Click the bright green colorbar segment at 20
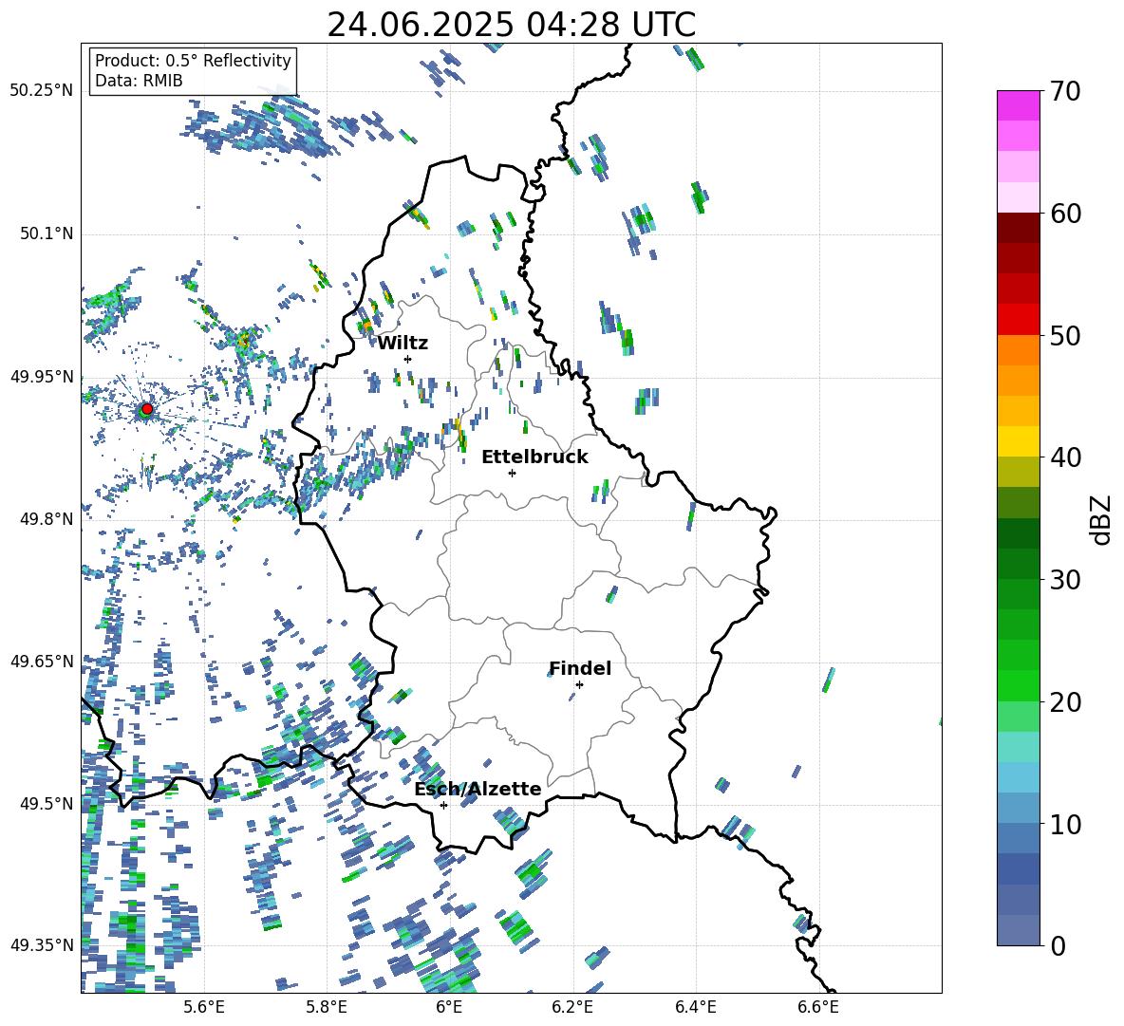Screen dimensions: 1124x1026 (1018, 685)
